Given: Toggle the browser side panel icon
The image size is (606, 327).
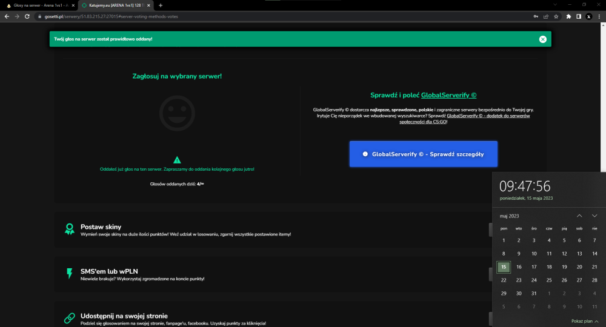Looking at the screenshot, I should 579,16.
